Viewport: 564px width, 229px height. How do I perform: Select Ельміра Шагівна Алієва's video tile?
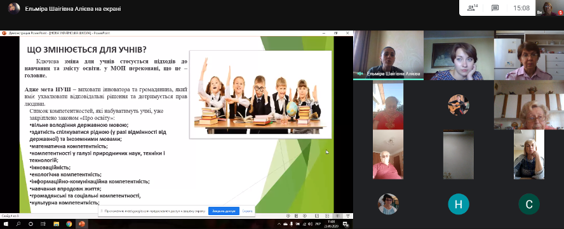coord(389,55)
